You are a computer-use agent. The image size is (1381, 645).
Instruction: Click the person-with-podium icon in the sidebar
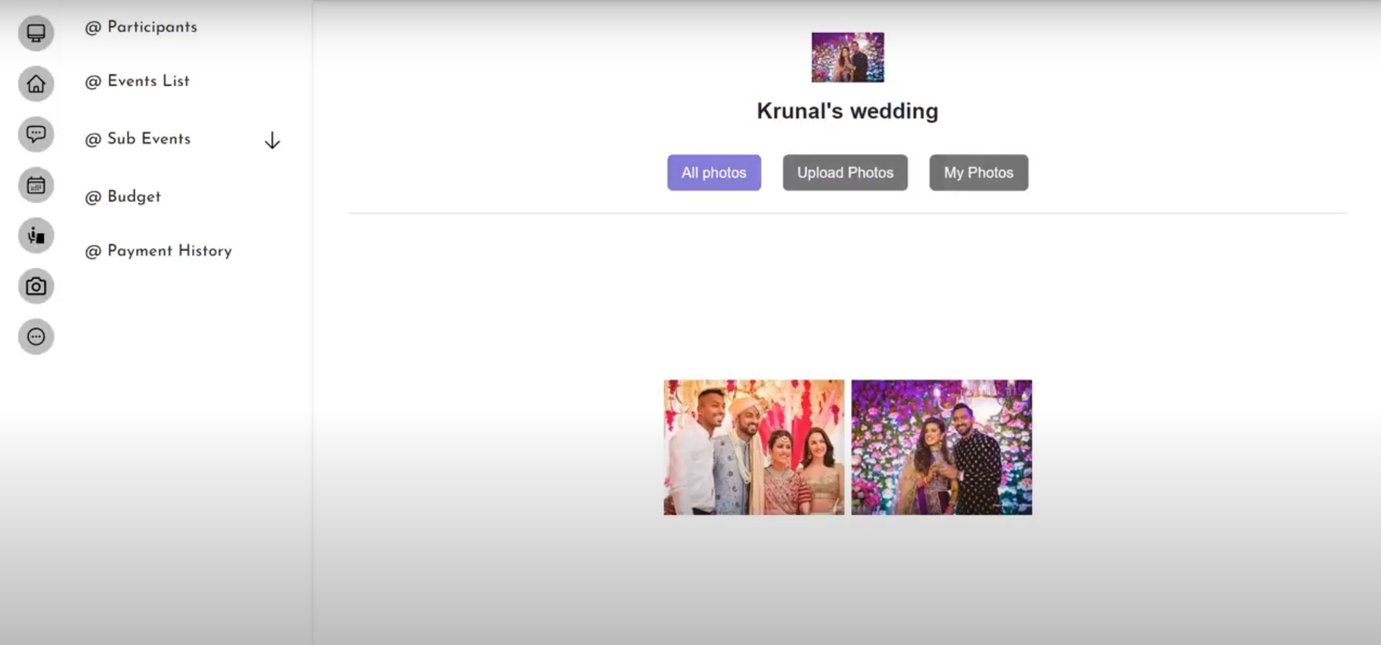click(x=36, y=235)
